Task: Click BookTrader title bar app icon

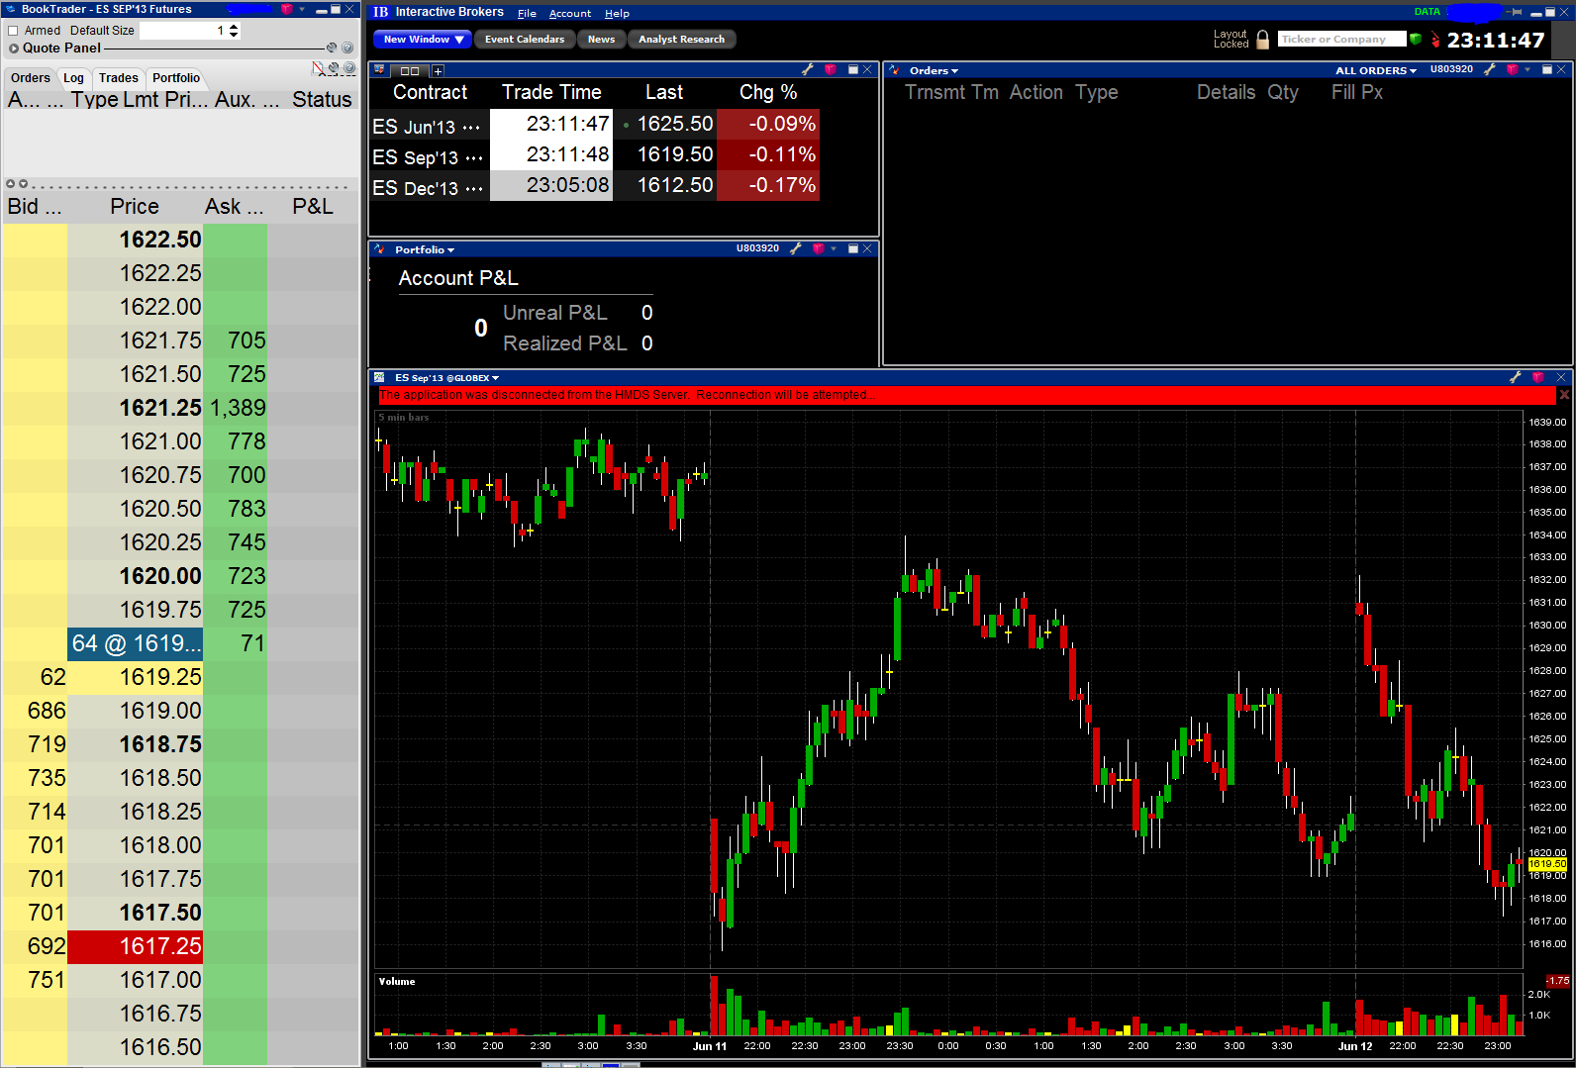Action: click(11, 9)
